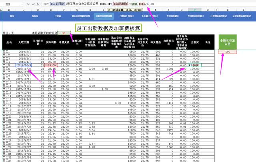
Task: Select the full attendance bonus cell showing 100
Action: [x=228, y=52]
